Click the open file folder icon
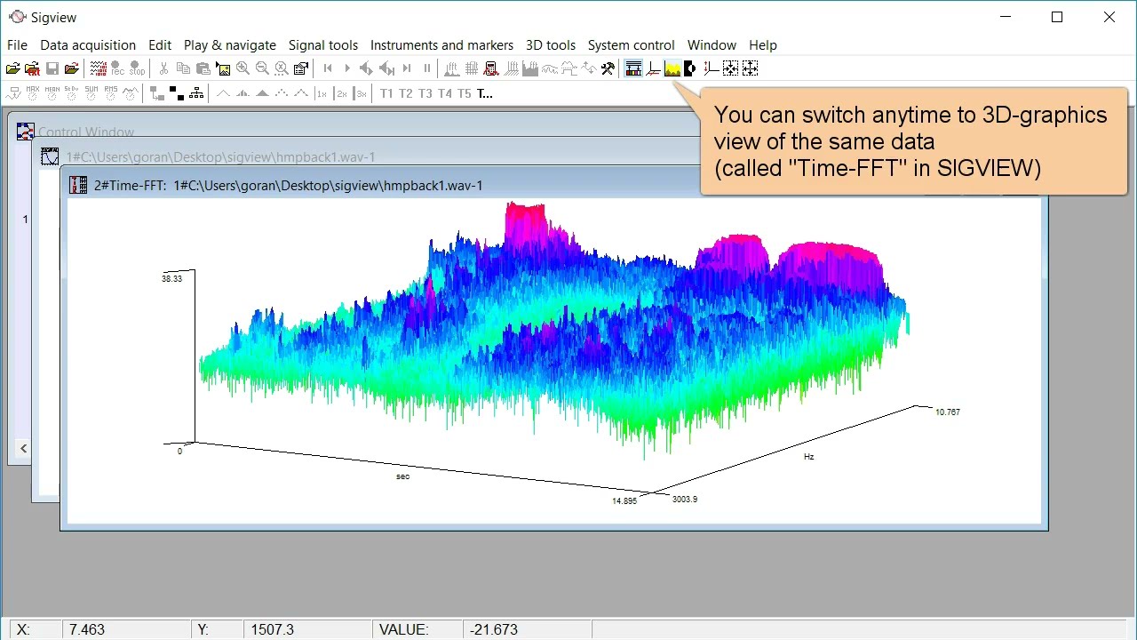 tap(13, 68)
